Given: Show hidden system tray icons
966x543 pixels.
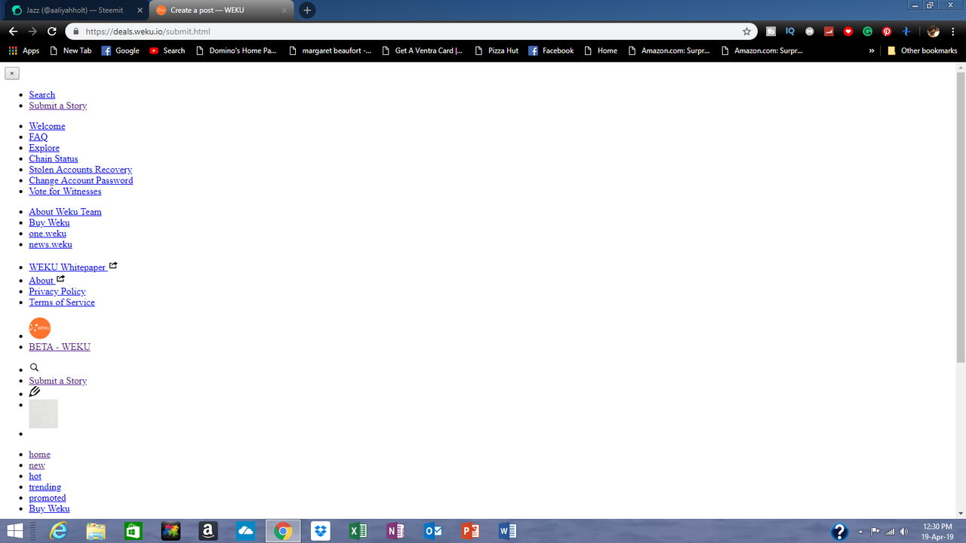Looking at the screenshot, I should pyautogui.click(x=860, y=531).
